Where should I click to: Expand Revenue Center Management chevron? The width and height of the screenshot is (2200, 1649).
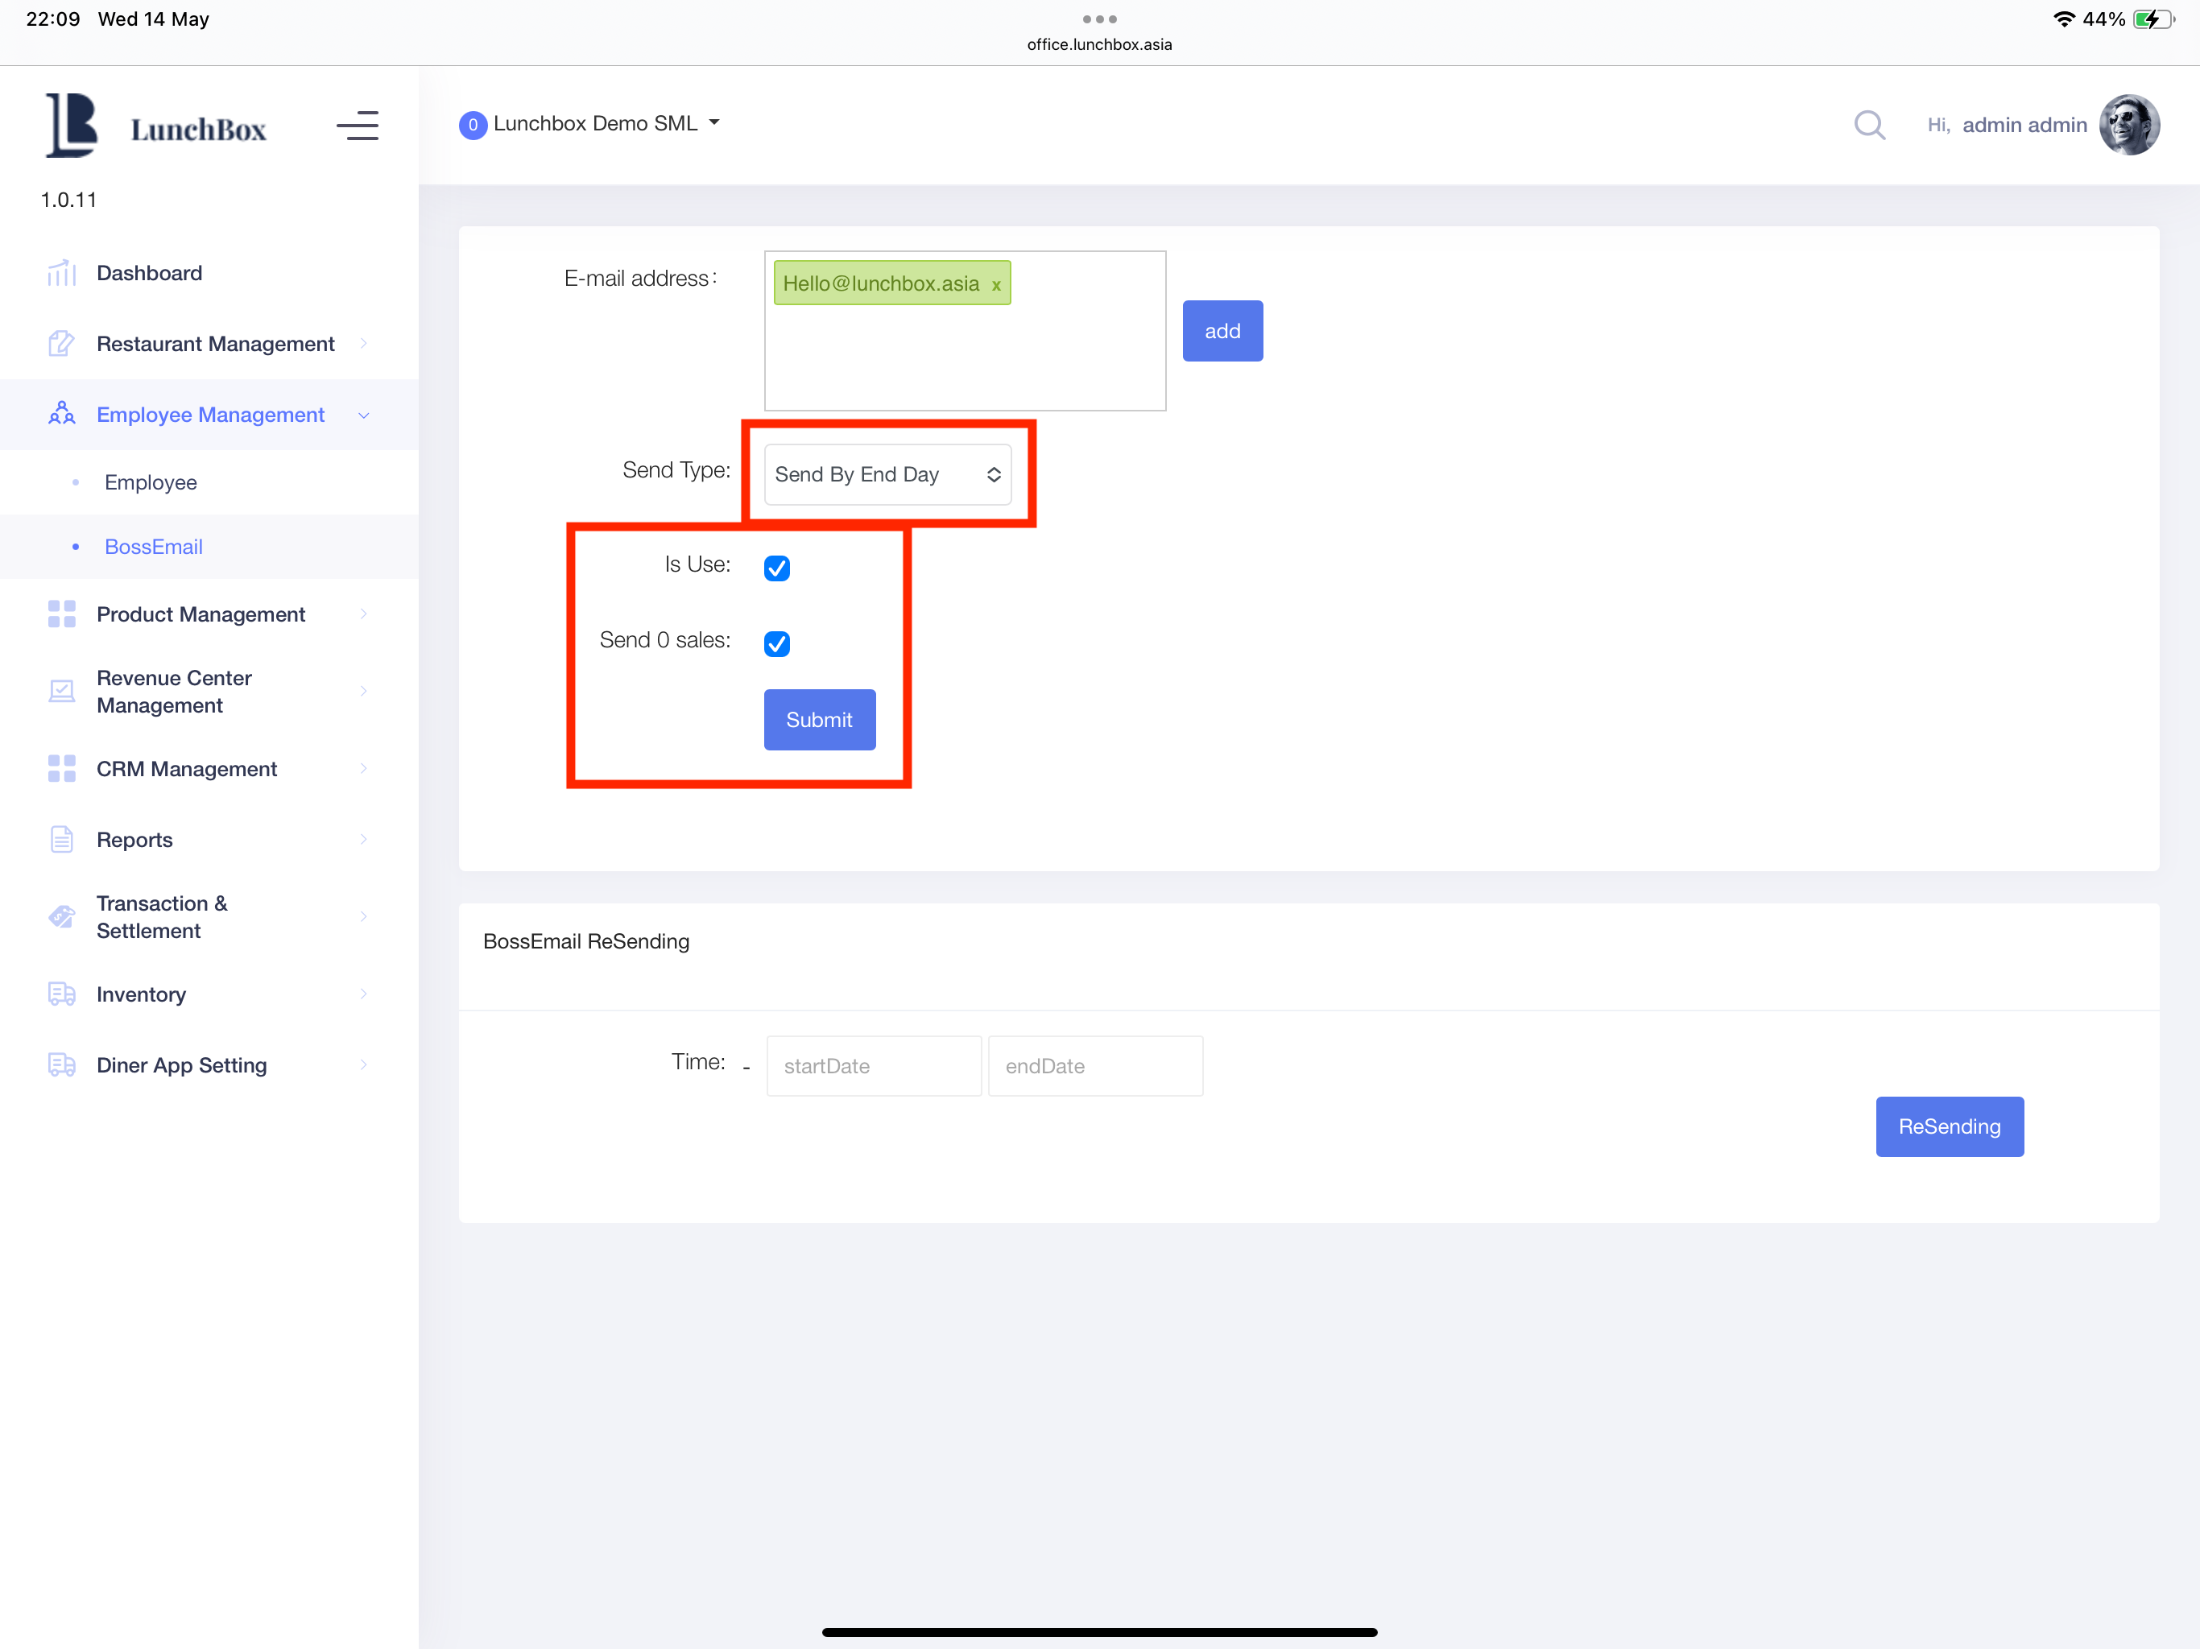364,691
